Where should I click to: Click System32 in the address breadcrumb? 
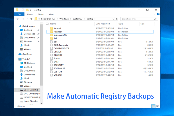pos(77,19)
